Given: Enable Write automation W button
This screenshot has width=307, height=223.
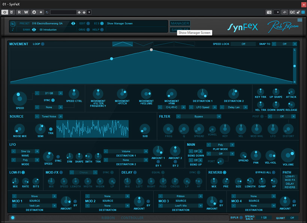Looking at the screenshot, I should point(26,12).
